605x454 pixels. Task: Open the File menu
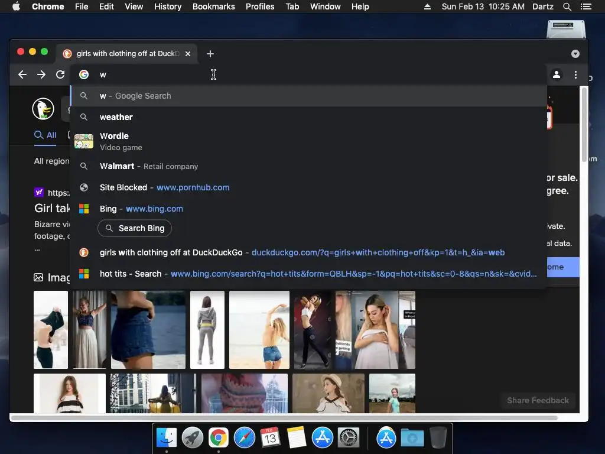pos(82,7)
